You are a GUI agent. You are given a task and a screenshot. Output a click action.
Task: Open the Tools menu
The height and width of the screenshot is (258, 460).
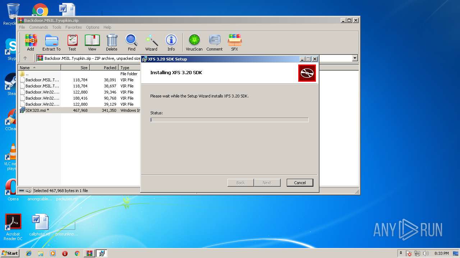point(57,27)
